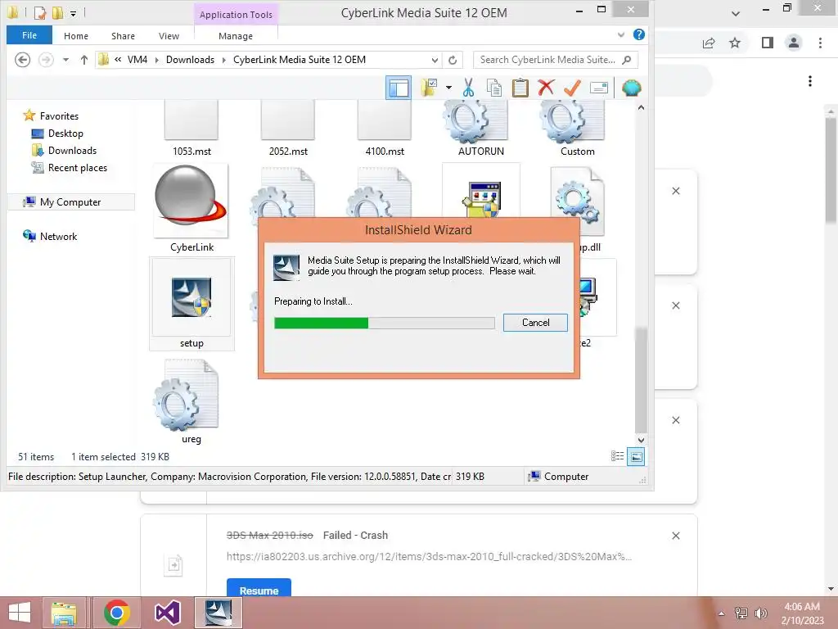
Task: Open the explorer Help question mark
Action: (638, 34)
